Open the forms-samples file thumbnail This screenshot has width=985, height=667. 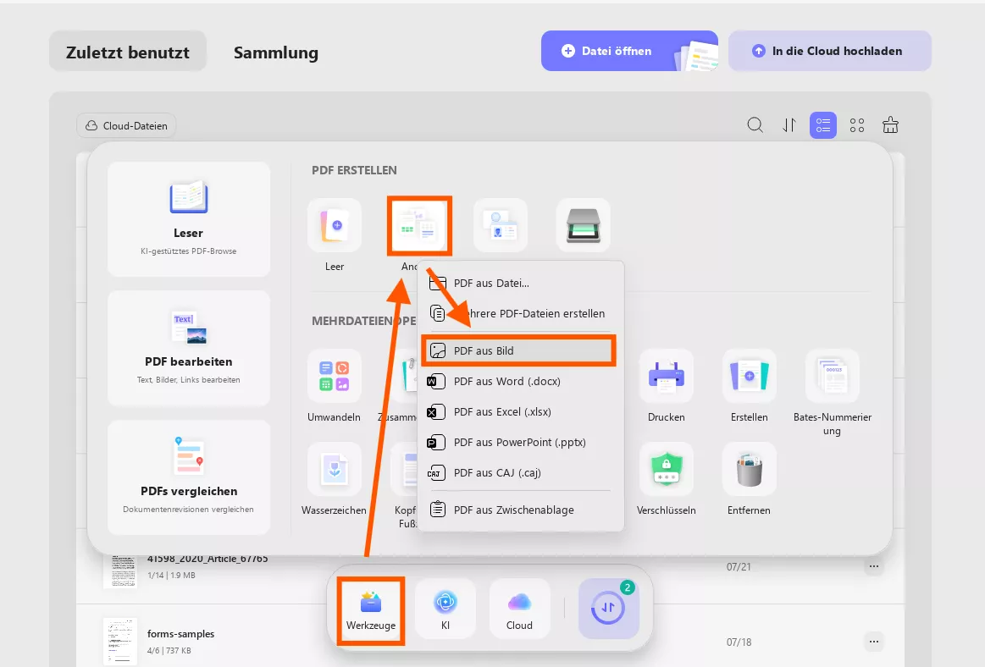click(x=120, y=642)
